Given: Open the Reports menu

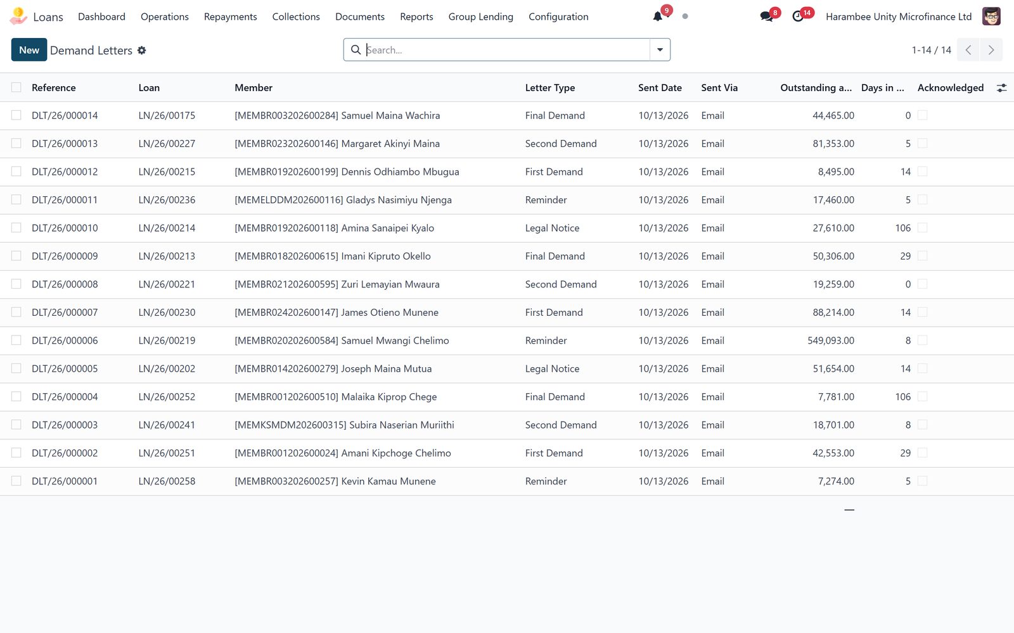Looking at the screenshot, I should coord(416,16).
